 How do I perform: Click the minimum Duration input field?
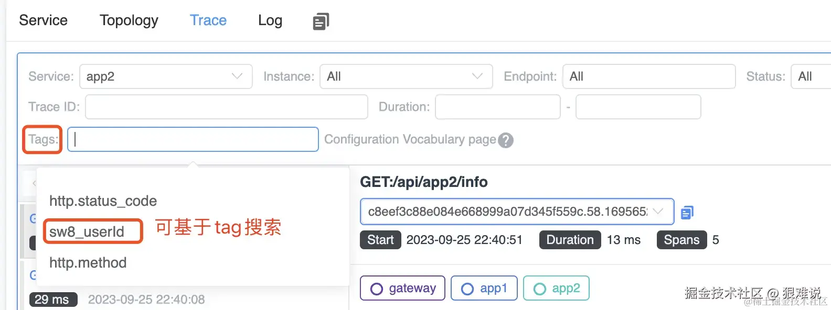tap(498, 107)
